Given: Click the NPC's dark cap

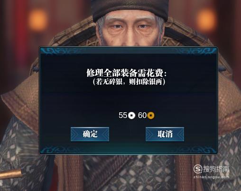Looking at the screenshot, I should (x=129, y=9).
